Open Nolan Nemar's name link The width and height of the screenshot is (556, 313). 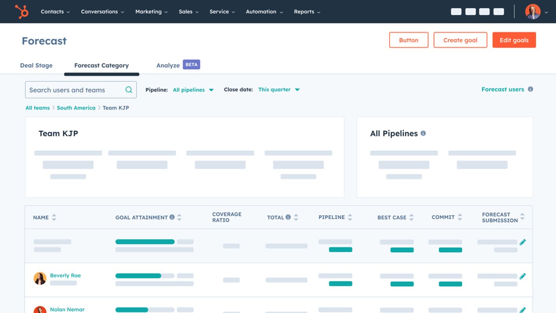click(67, 309)
